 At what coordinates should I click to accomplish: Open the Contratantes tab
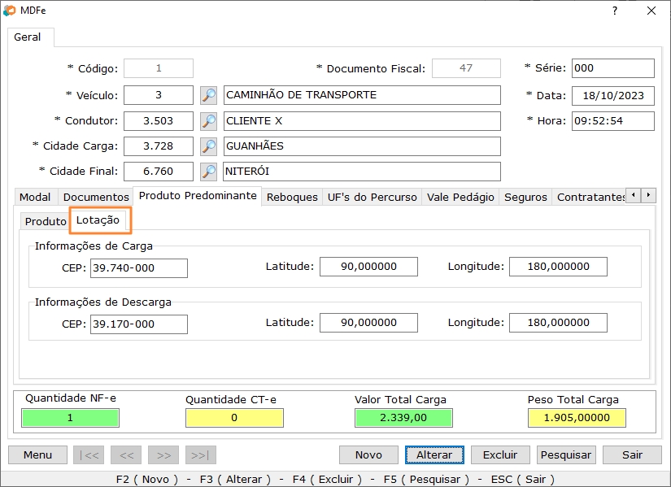(x=590, y=198)
